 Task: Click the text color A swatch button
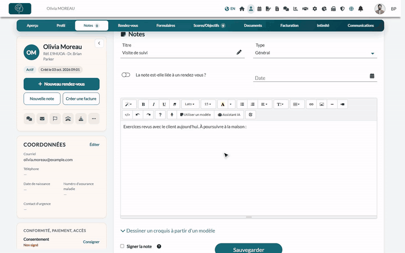click(223, 104)
